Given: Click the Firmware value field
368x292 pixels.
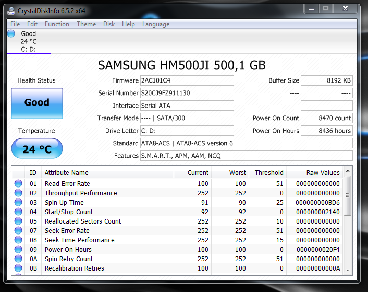Looking at the screenshot, I should [187, 80].
